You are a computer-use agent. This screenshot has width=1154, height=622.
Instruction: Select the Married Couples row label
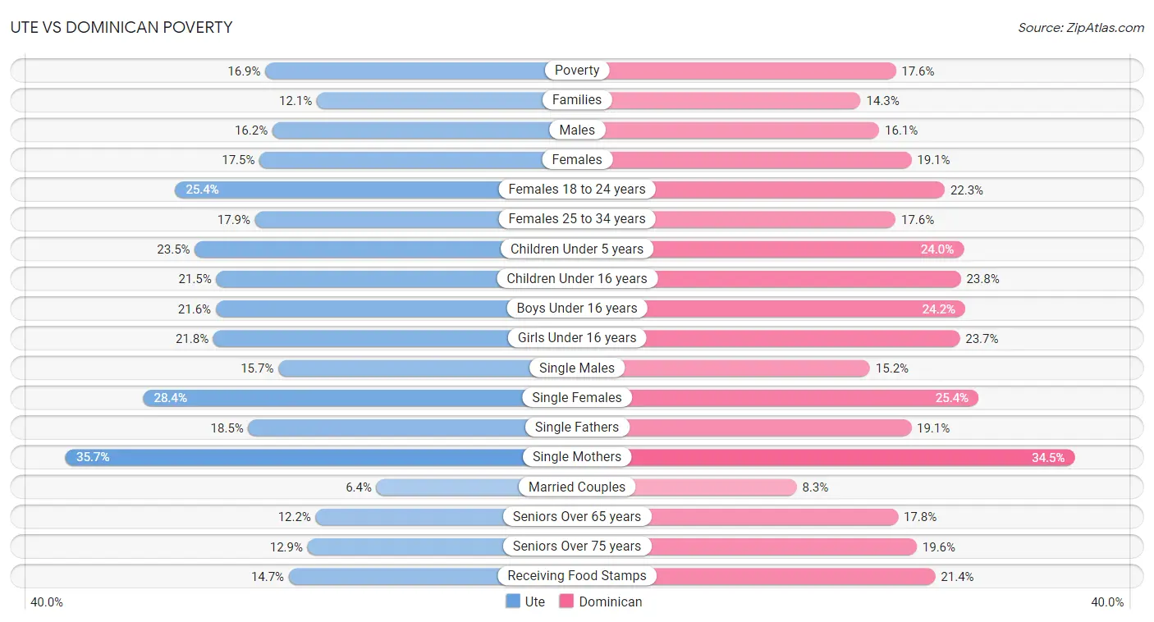[577, 487]
